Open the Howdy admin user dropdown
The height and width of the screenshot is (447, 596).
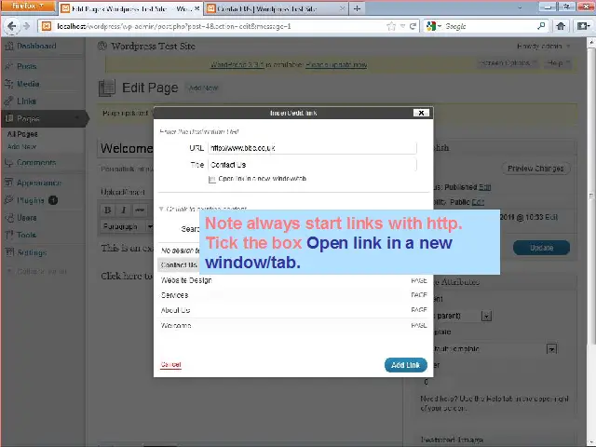tap(544, 46)
